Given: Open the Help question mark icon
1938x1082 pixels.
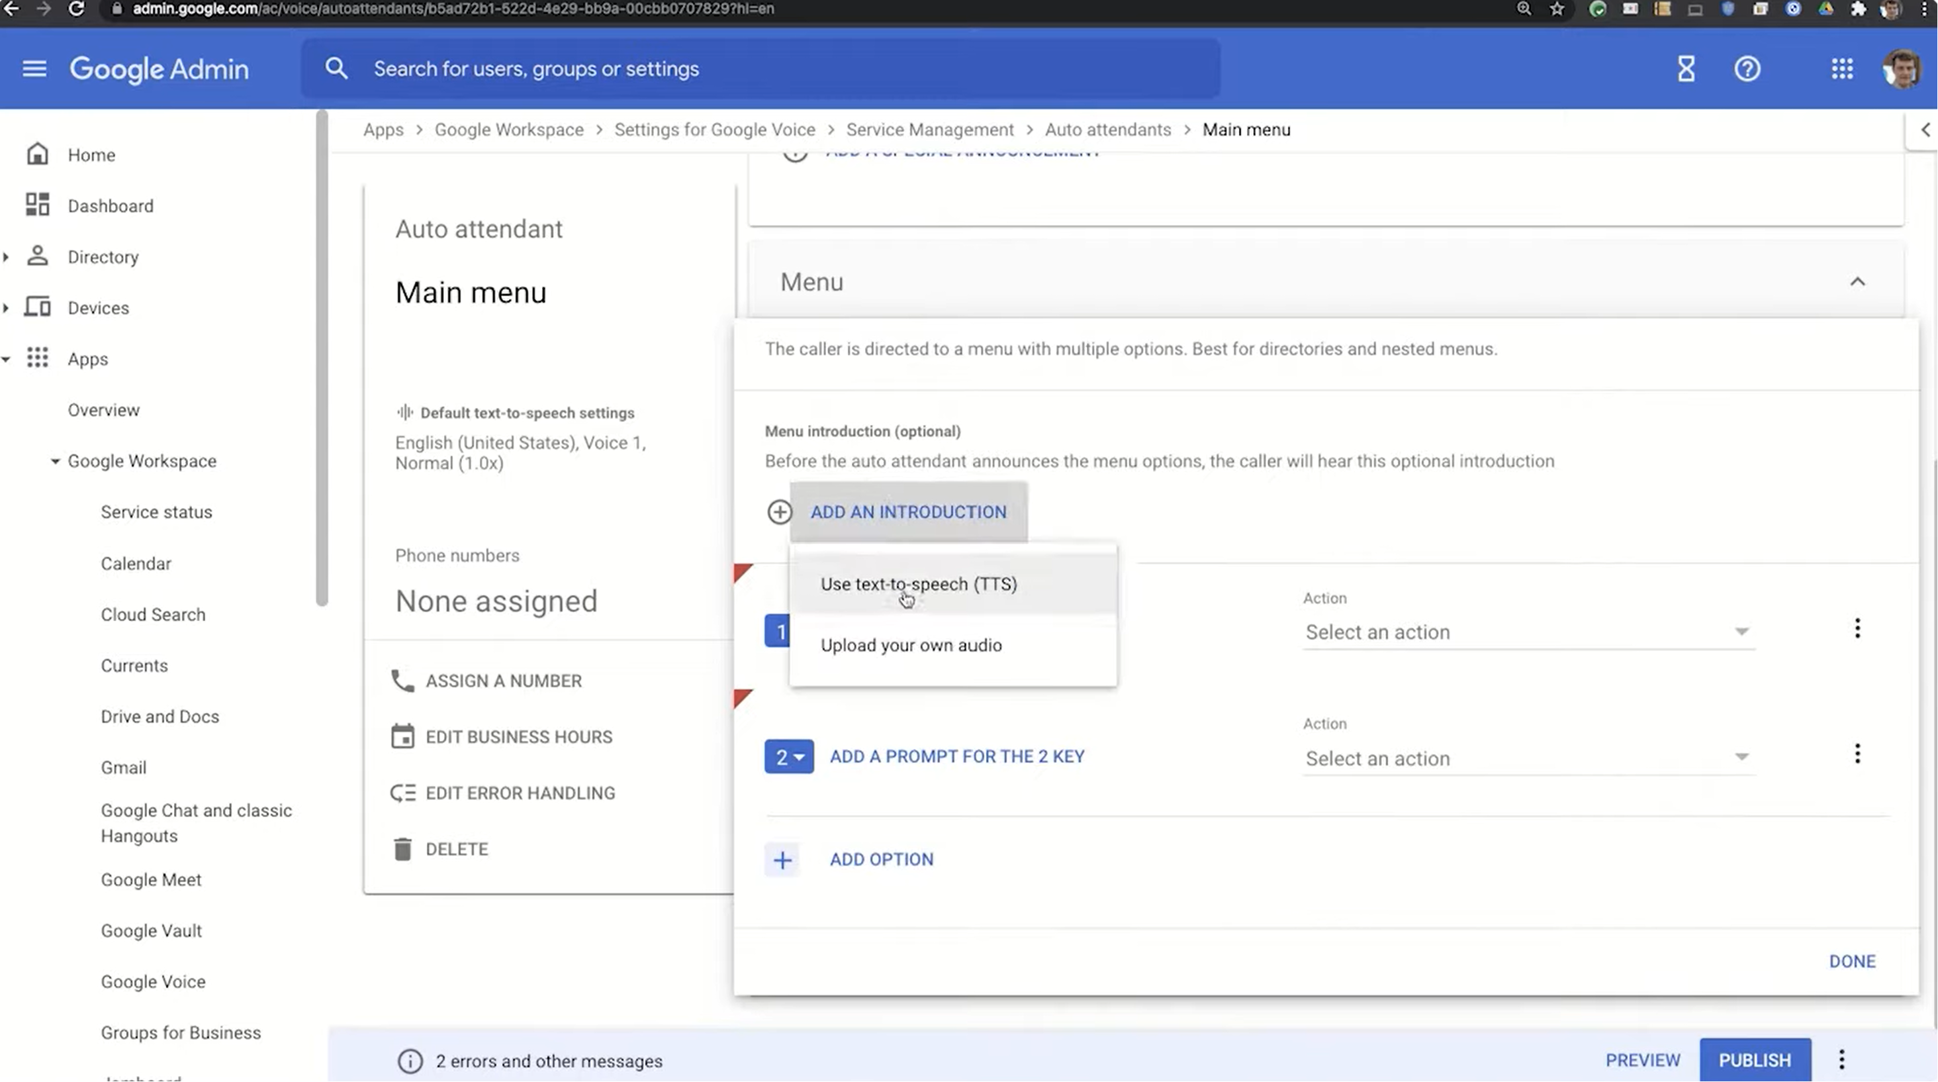Looking at the screenshot, I should pyautogui.click(x=1747, y=70).
